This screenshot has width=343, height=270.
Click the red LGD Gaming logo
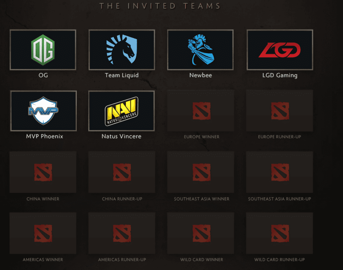coord(280,50)
